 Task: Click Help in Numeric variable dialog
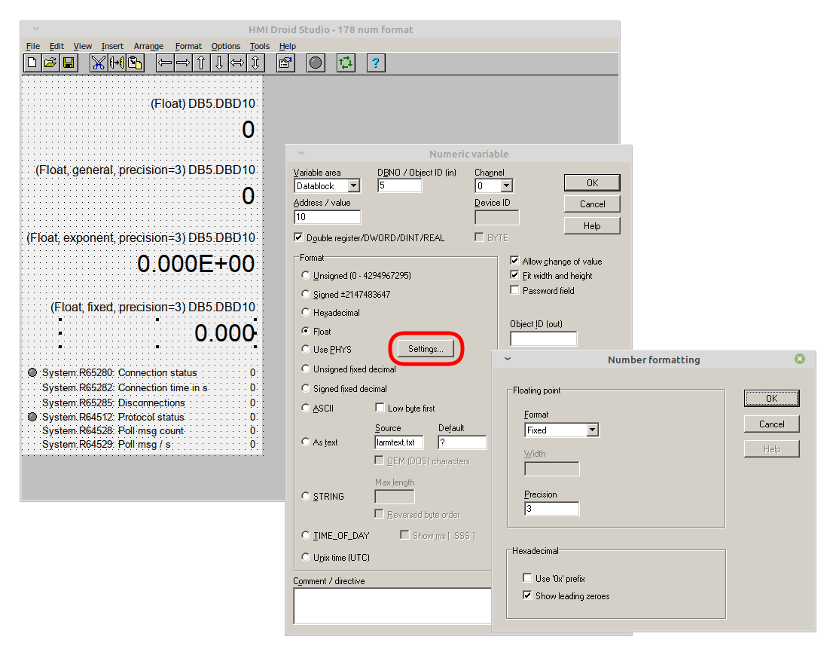coord(592,225)
